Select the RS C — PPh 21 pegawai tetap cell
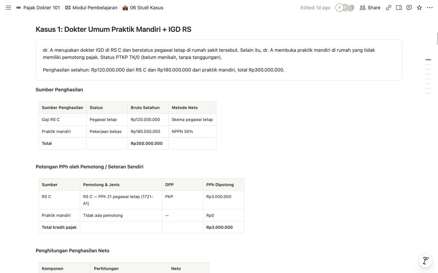438x273 pixels. point(121,200)
